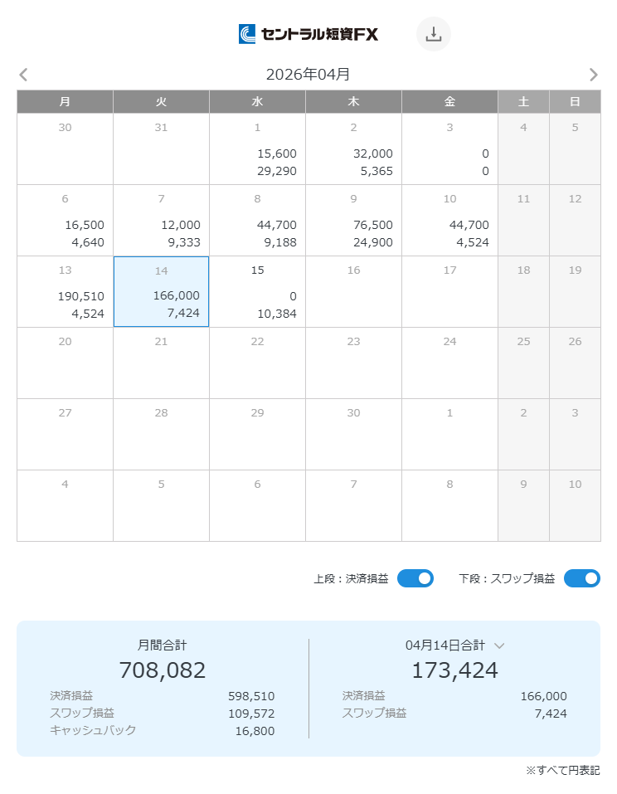Screen dimensions: 617x794
Task: Open April 1 with 15,600 profit
Action: coord(257,149)
